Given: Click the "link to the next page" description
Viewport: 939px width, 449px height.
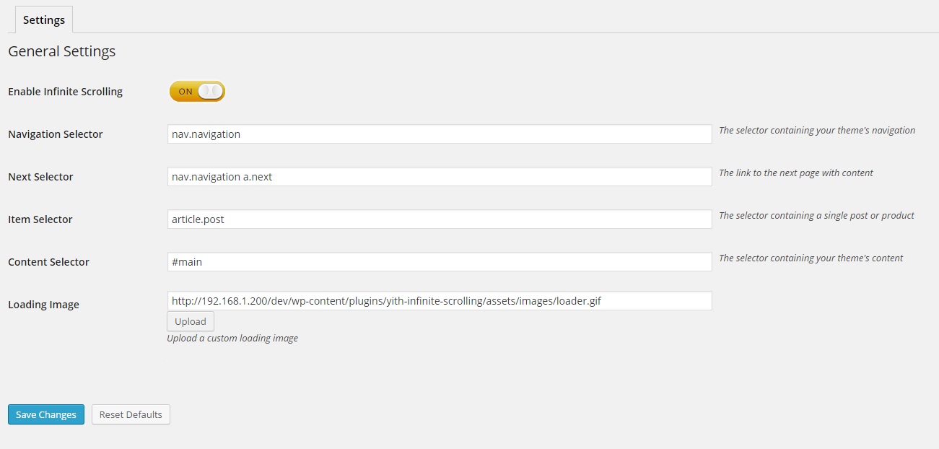Looking at the screenshot, I should pos(795,173).
